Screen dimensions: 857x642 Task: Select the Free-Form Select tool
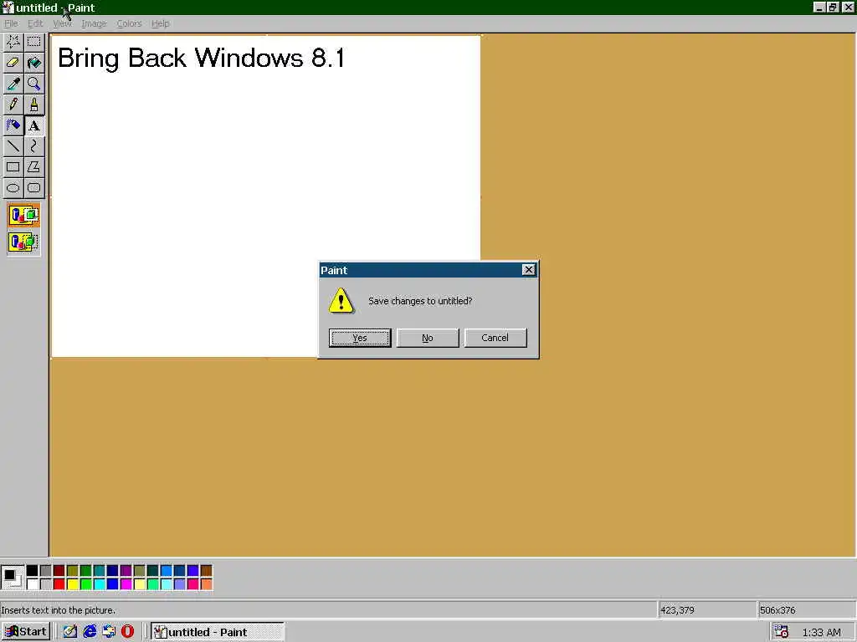[x=13, y=42]
